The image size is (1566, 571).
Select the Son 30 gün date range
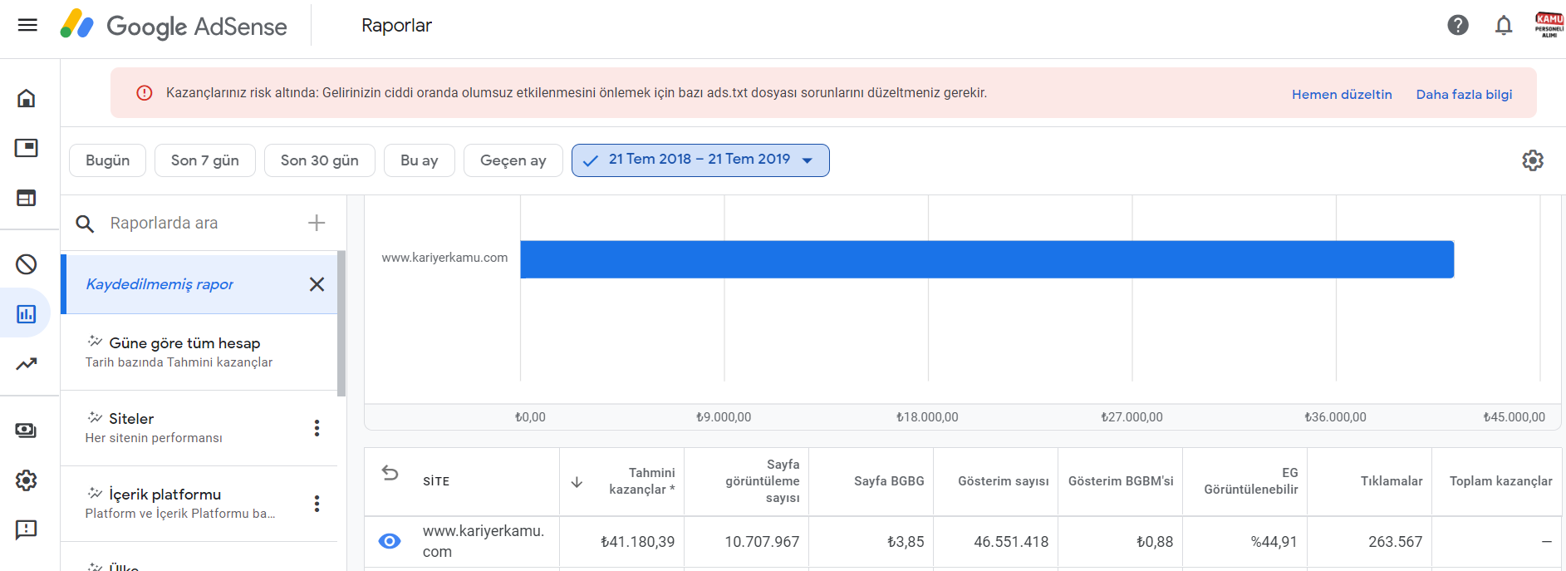(320, 160)
